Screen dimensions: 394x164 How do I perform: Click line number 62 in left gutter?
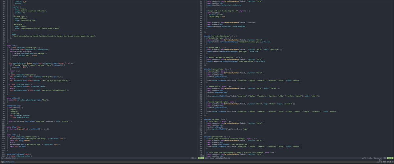pyautogui.click(x=3, y=45)
